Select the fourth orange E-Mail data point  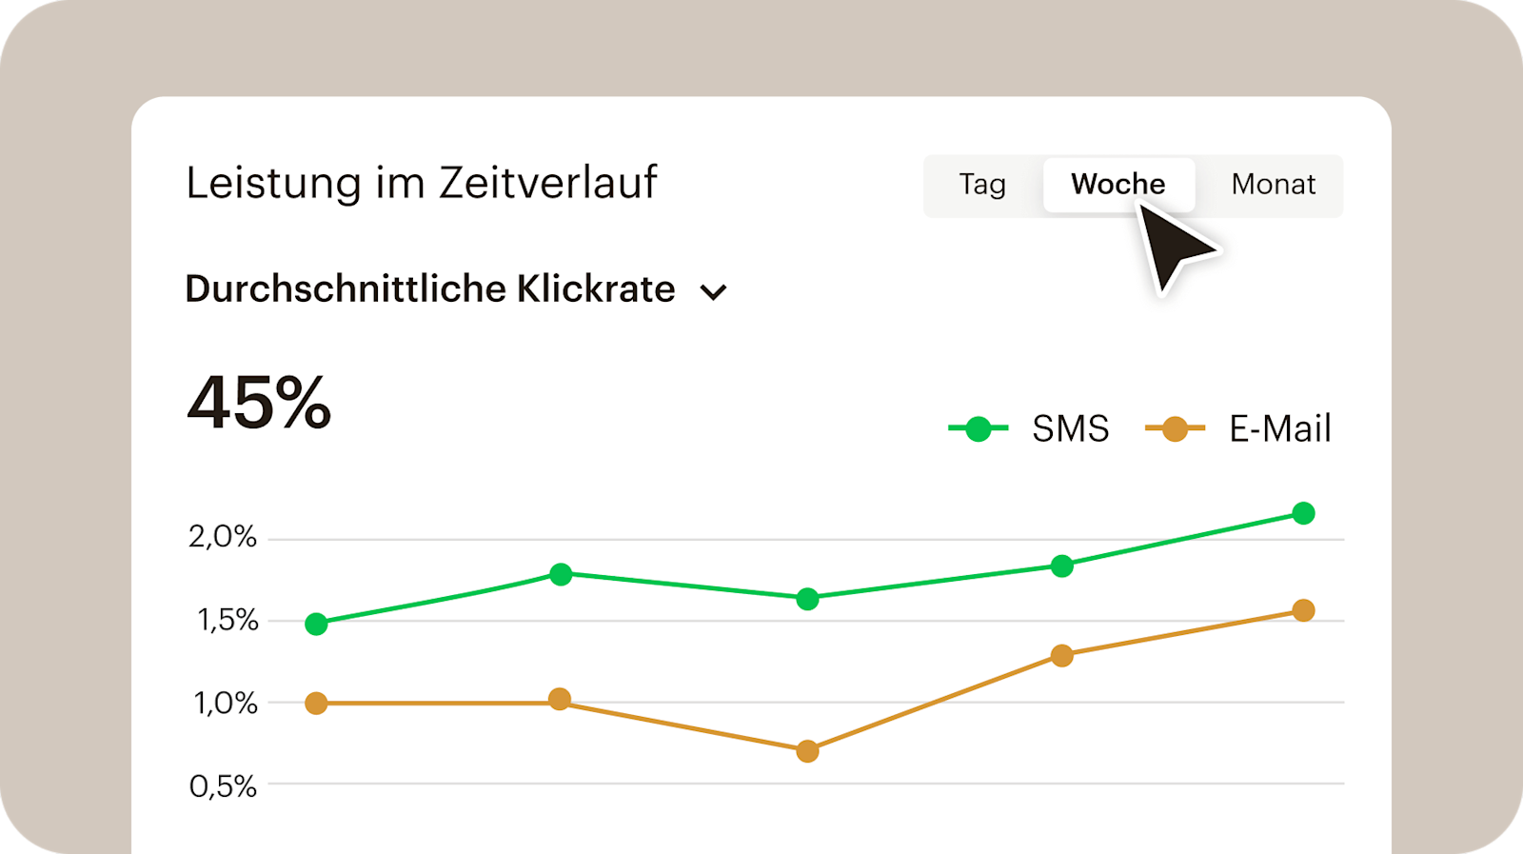(x=1061, y=656)
